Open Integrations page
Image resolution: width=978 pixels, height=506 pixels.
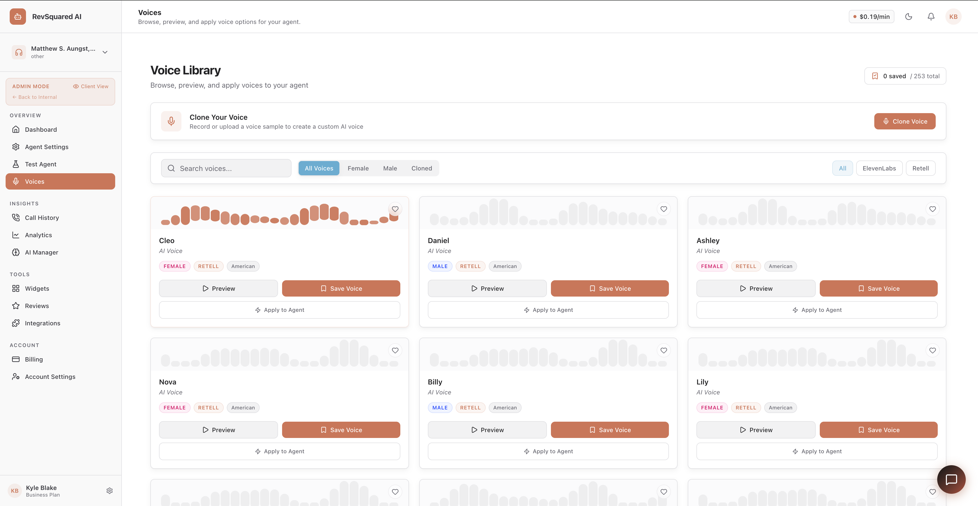(x=60, y=323)
